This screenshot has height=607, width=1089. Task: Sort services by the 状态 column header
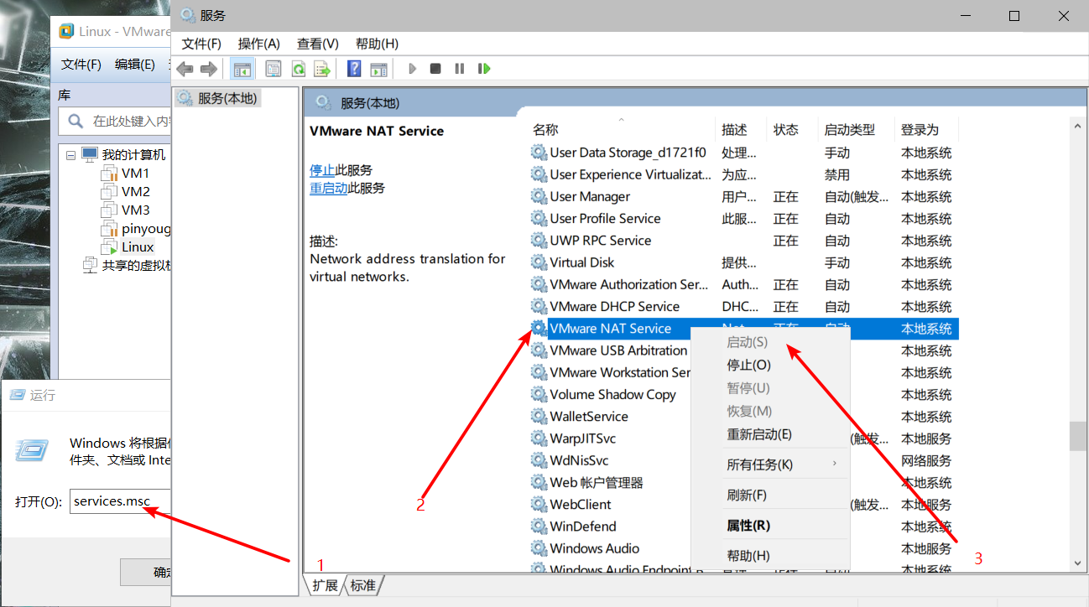[x=794, y=130]
